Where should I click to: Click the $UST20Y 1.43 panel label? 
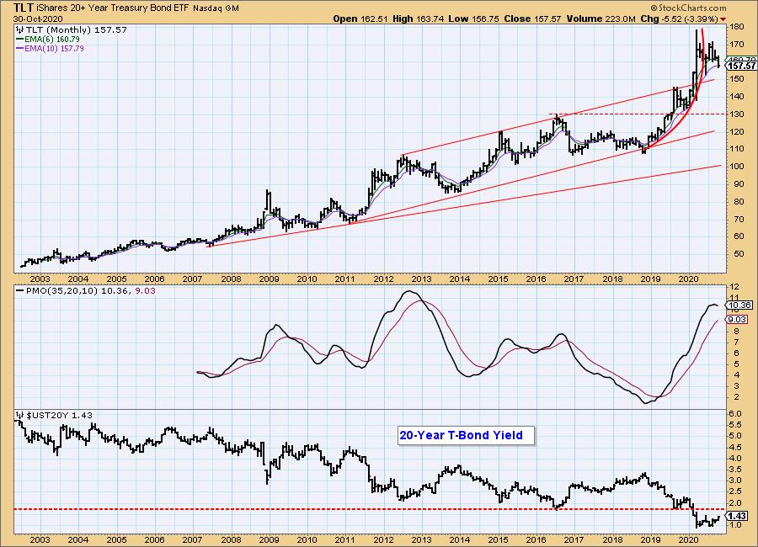pyautogui.click(x=59, y=415)
